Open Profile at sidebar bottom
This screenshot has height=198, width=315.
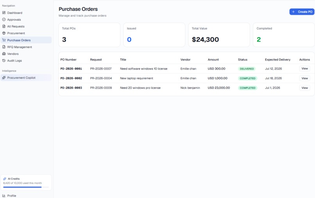[26, 196]
